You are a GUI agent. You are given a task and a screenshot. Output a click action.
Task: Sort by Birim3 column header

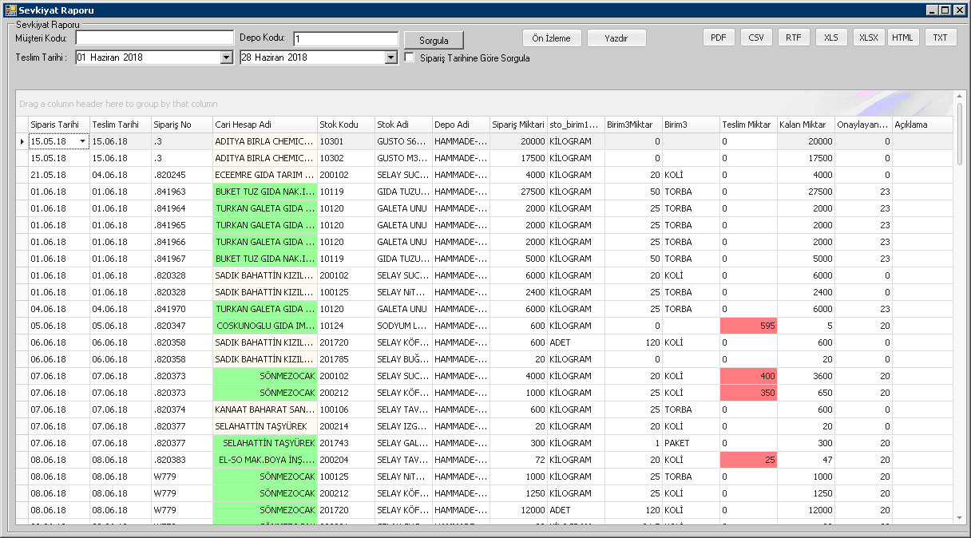[691, 125]
